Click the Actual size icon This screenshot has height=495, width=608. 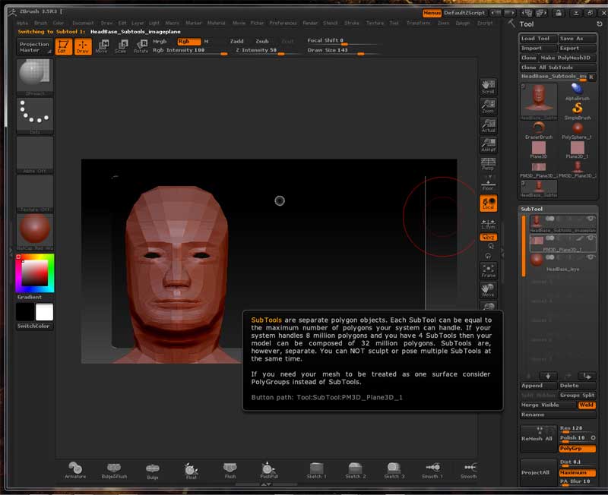(x=488, y=126)
